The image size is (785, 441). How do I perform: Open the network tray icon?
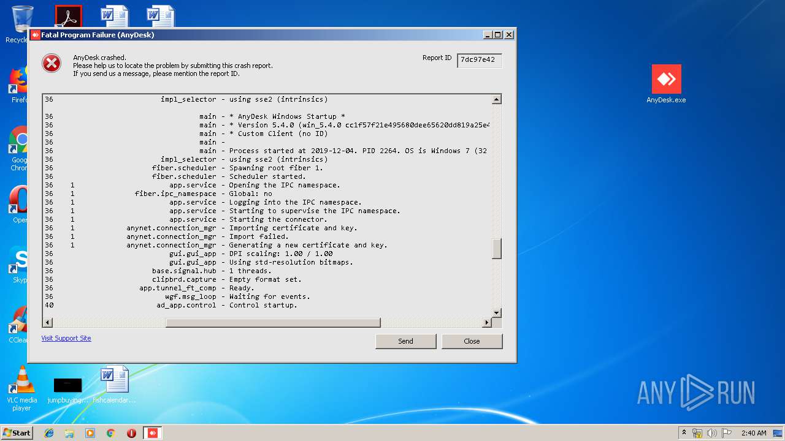(x=697, y=433)
